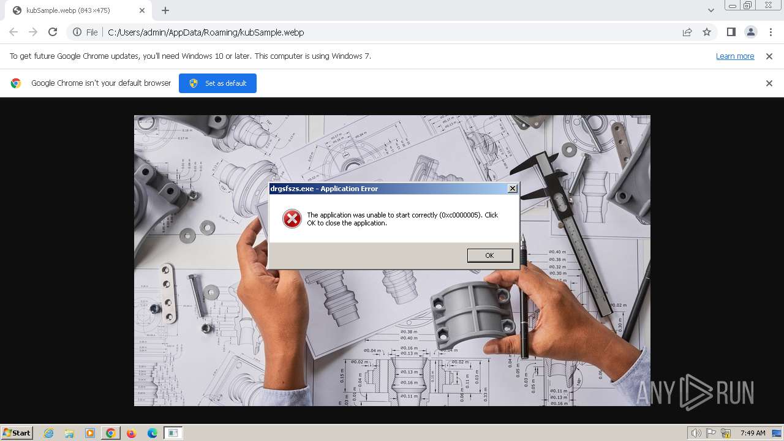Bookmark this tab with the star

707,32
